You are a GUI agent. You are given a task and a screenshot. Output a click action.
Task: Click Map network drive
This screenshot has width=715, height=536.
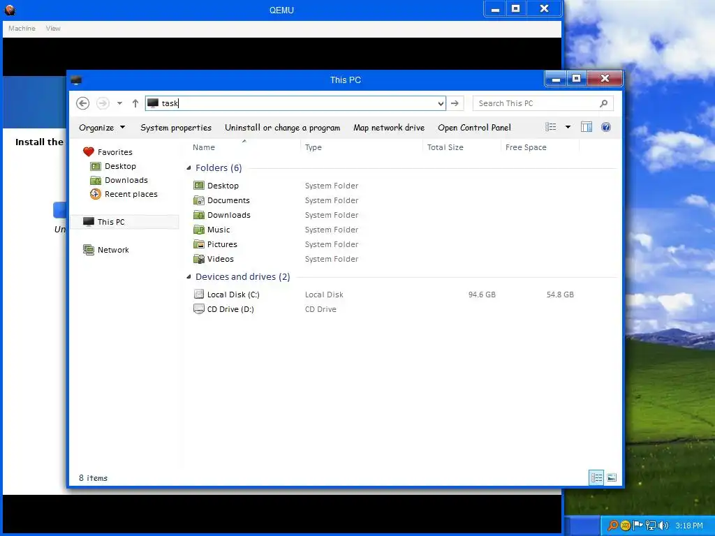pos(389,128)
